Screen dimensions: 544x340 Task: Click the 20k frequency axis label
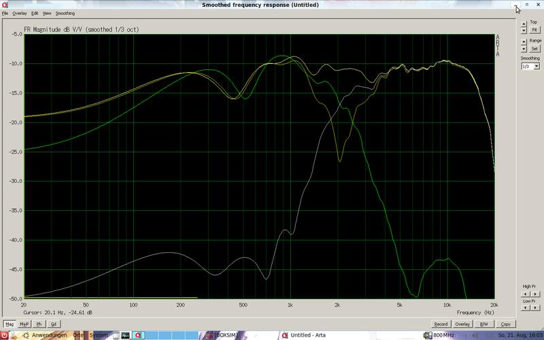pos(494,305)
